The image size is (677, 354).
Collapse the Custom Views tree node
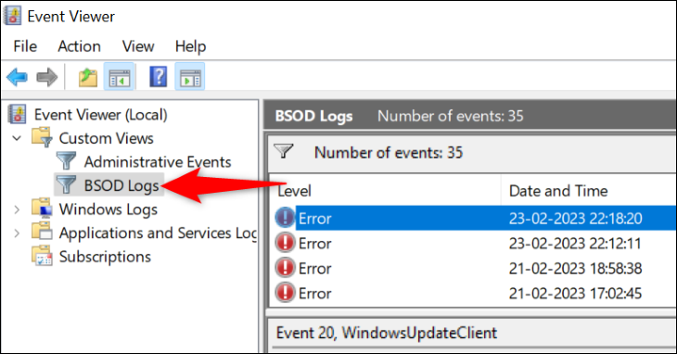click(17, 138)
